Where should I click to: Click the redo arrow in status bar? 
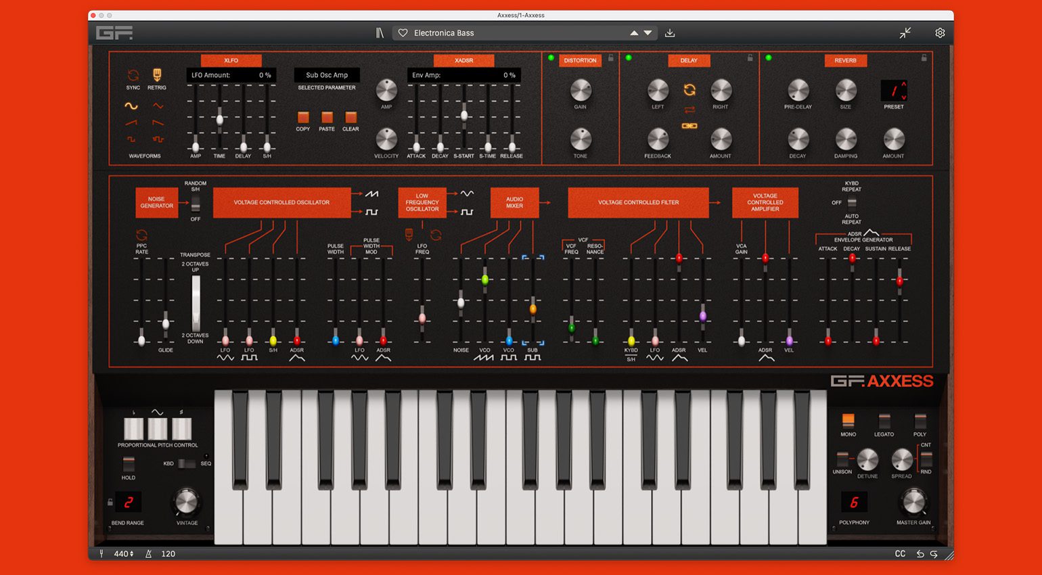coord(934,553)
